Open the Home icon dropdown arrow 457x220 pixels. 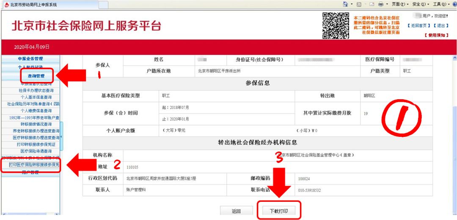352,4
